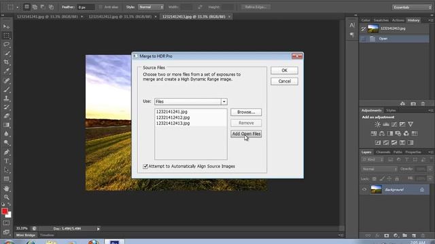This screenshot has width=435, height=244.
Task: Toggle Quick Mask mode
Action: (x=6, y=223)
